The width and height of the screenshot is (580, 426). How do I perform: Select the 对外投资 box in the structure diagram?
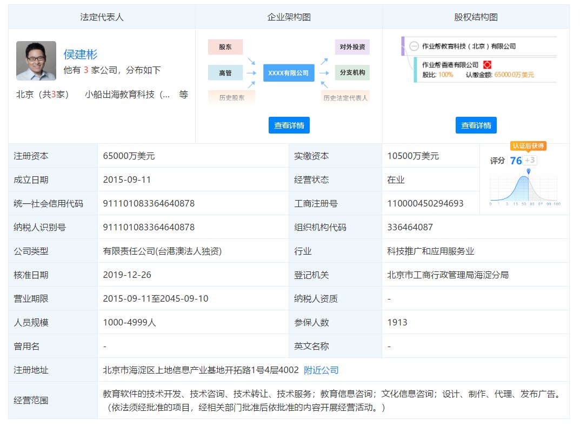[352, 47]
